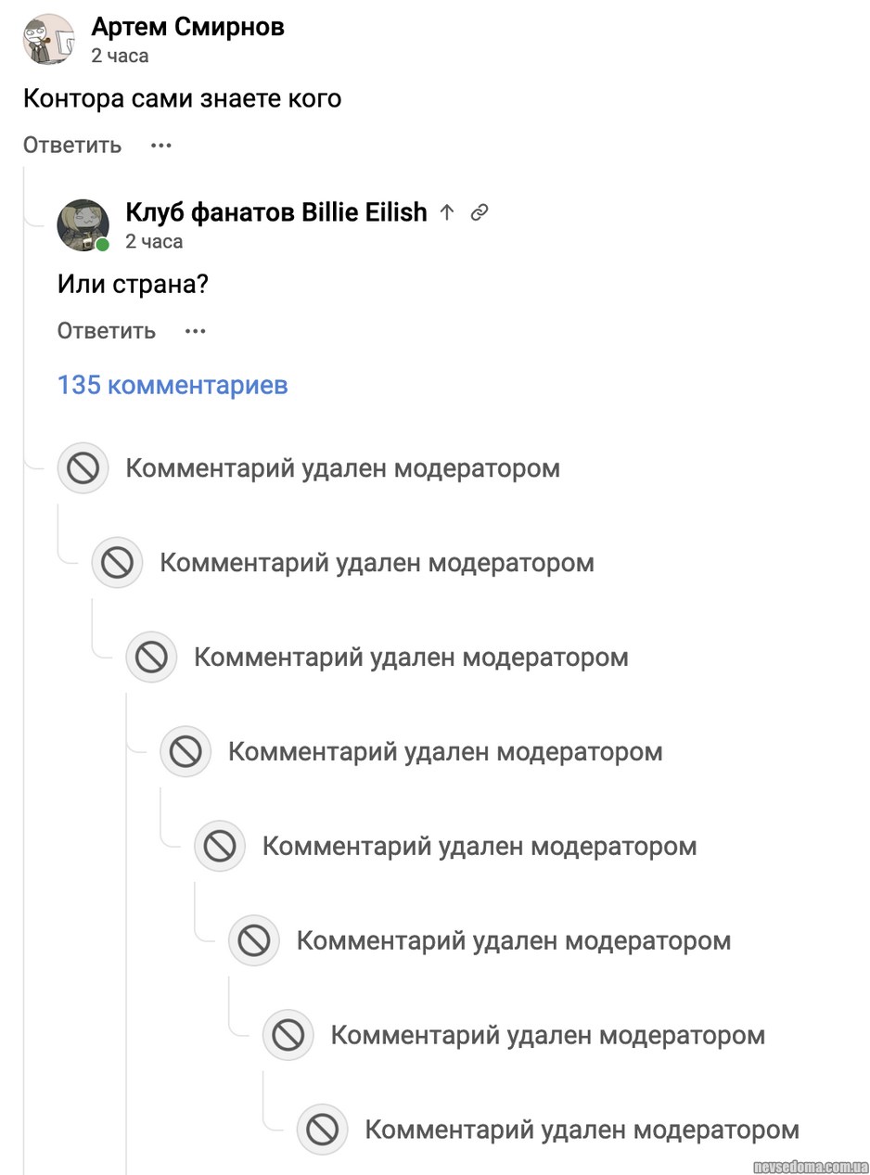Open more options under 'Или страна?' comment
Viewport: 870px width, 1175px height.
195,331
